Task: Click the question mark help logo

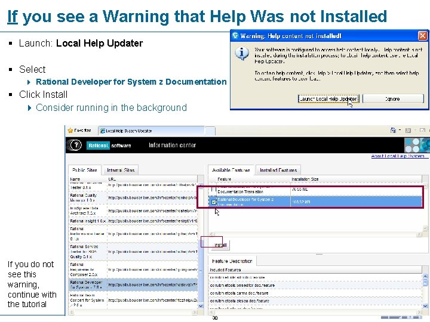Action: point(74,145)
